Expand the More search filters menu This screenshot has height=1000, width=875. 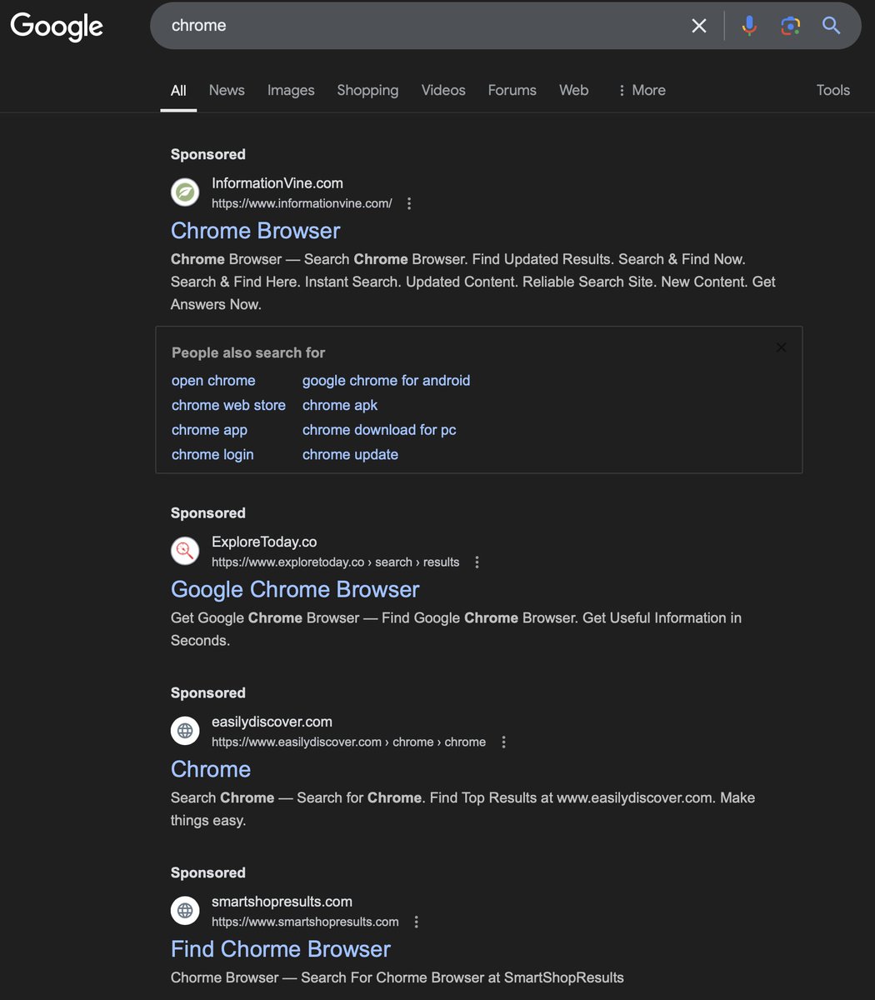pos(640,90)
